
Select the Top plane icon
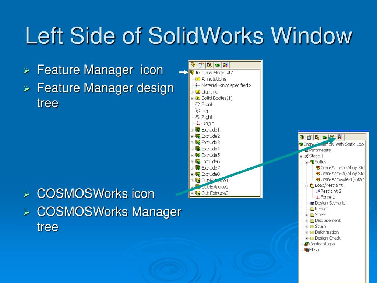tap(198, 111)
